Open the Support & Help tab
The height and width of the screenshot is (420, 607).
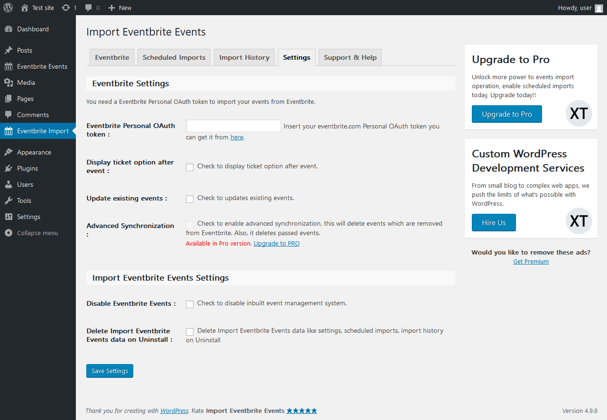(x=350, y=57)
